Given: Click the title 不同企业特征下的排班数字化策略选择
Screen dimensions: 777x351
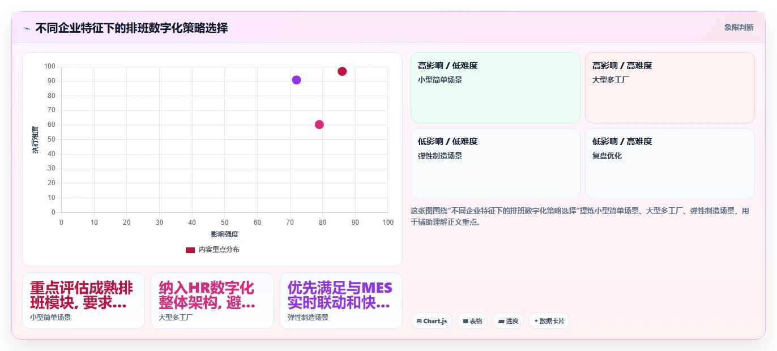Looking at the screenshot, I should (131, 28).
